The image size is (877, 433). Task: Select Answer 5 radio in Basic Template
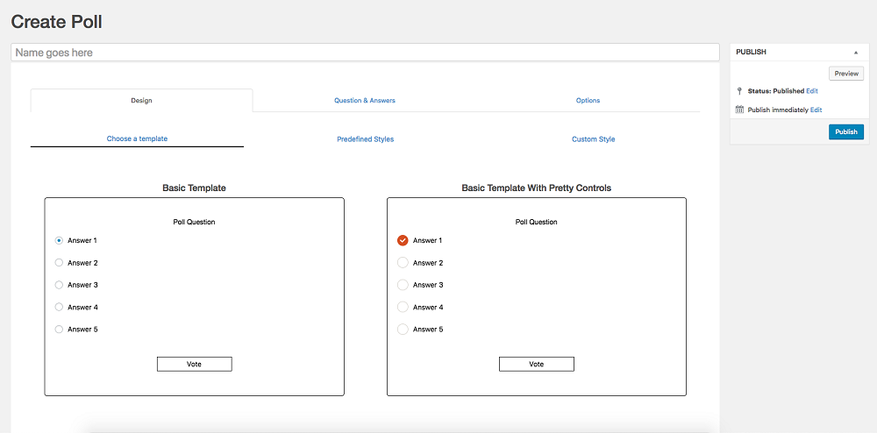[59, 329]
